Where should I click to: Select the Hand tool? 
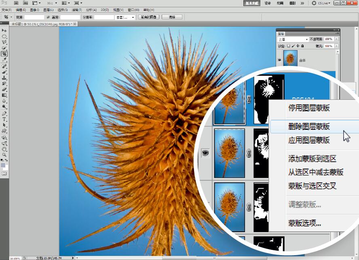tap(4, 148)
